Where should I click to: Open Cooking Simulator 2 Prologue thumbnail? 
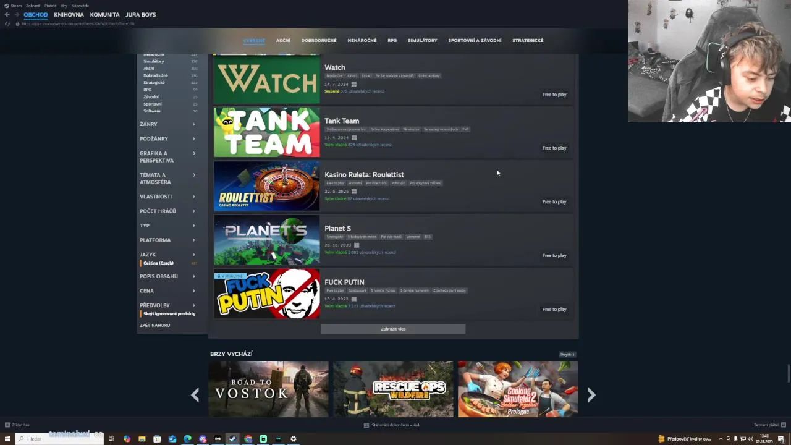coord(518,389)
